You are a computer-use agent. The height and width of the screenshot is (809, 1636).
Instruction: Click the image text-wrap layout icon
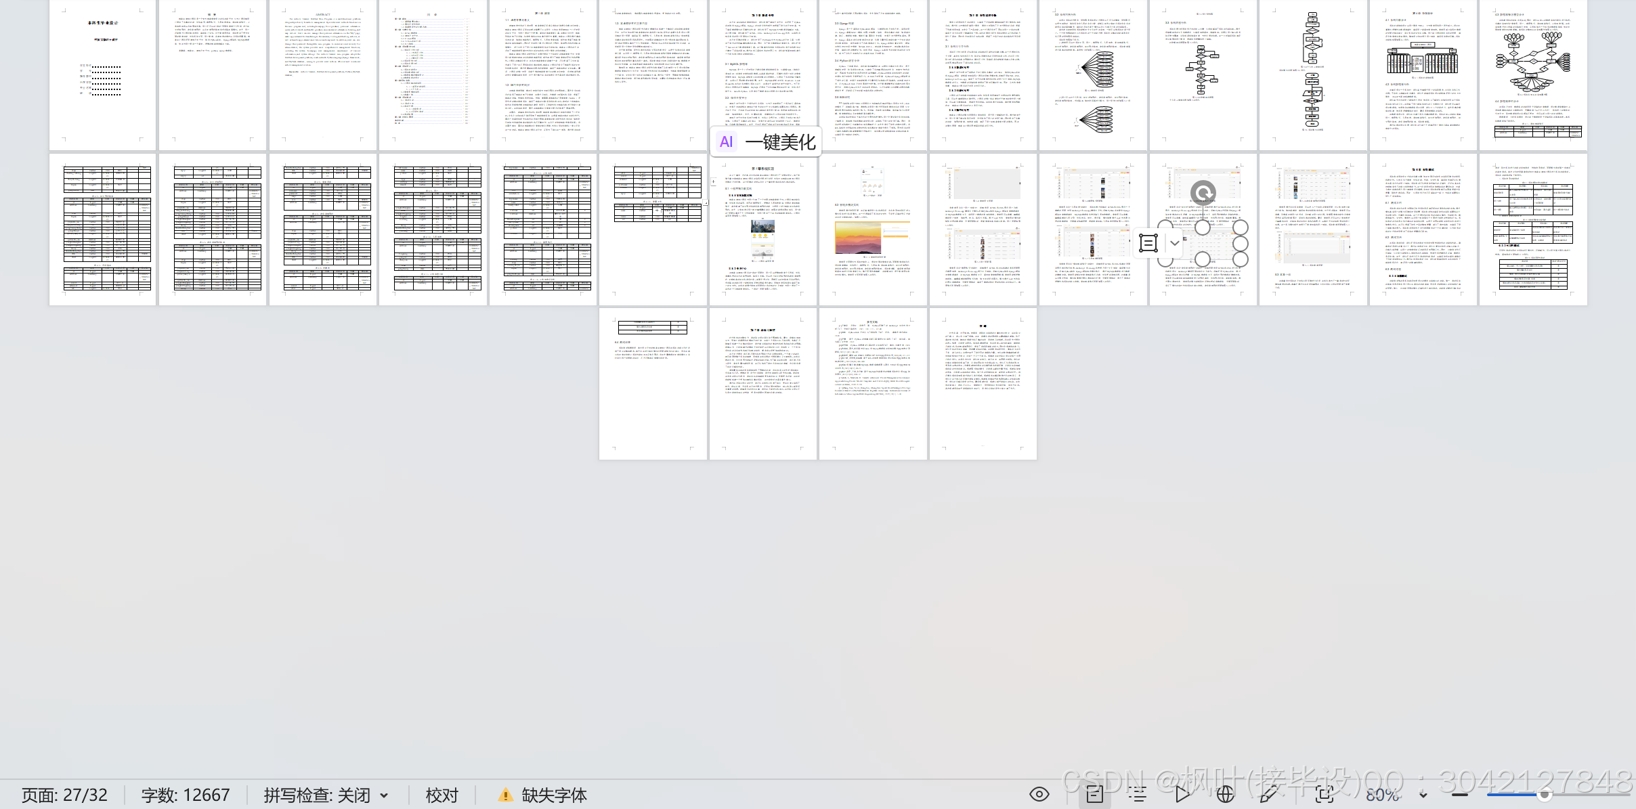tap(1148, 243)
